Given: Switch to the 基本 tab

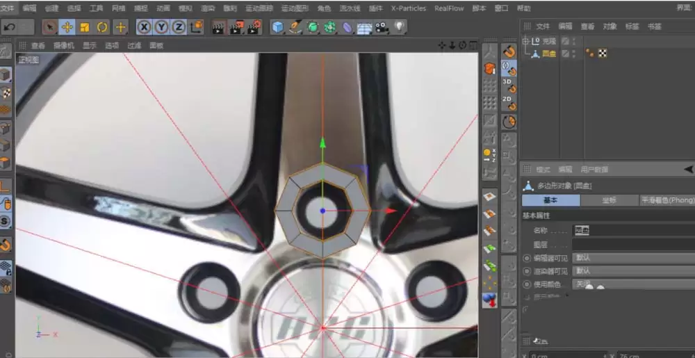Looking at the screenshot, I should click(x=550, y=200).
